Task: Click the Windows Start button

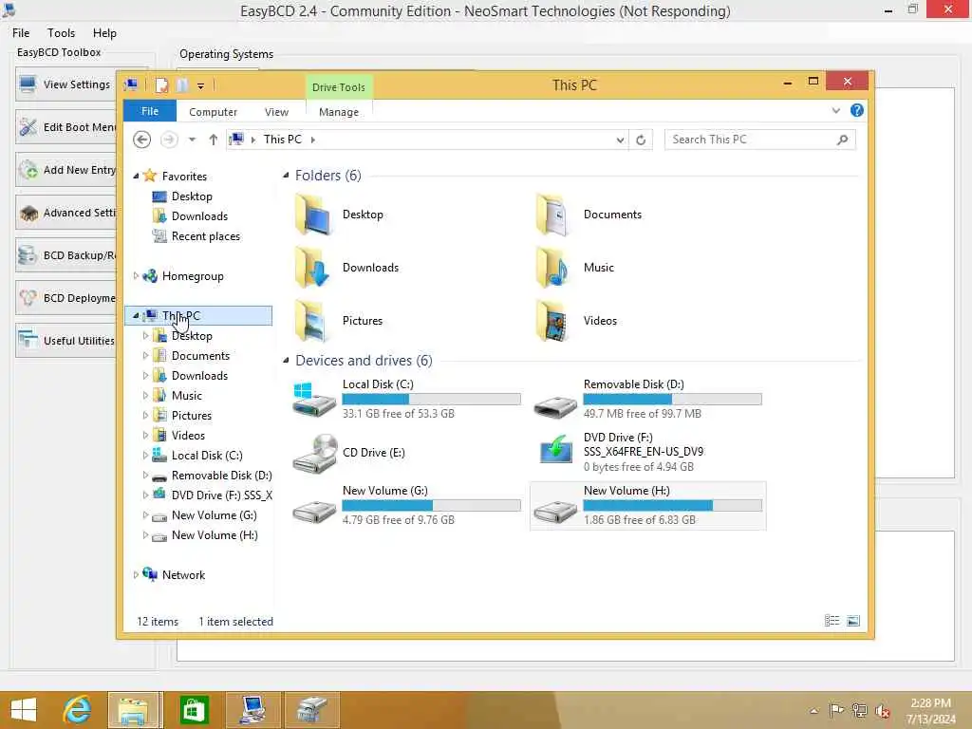Action: pos(24,710)
